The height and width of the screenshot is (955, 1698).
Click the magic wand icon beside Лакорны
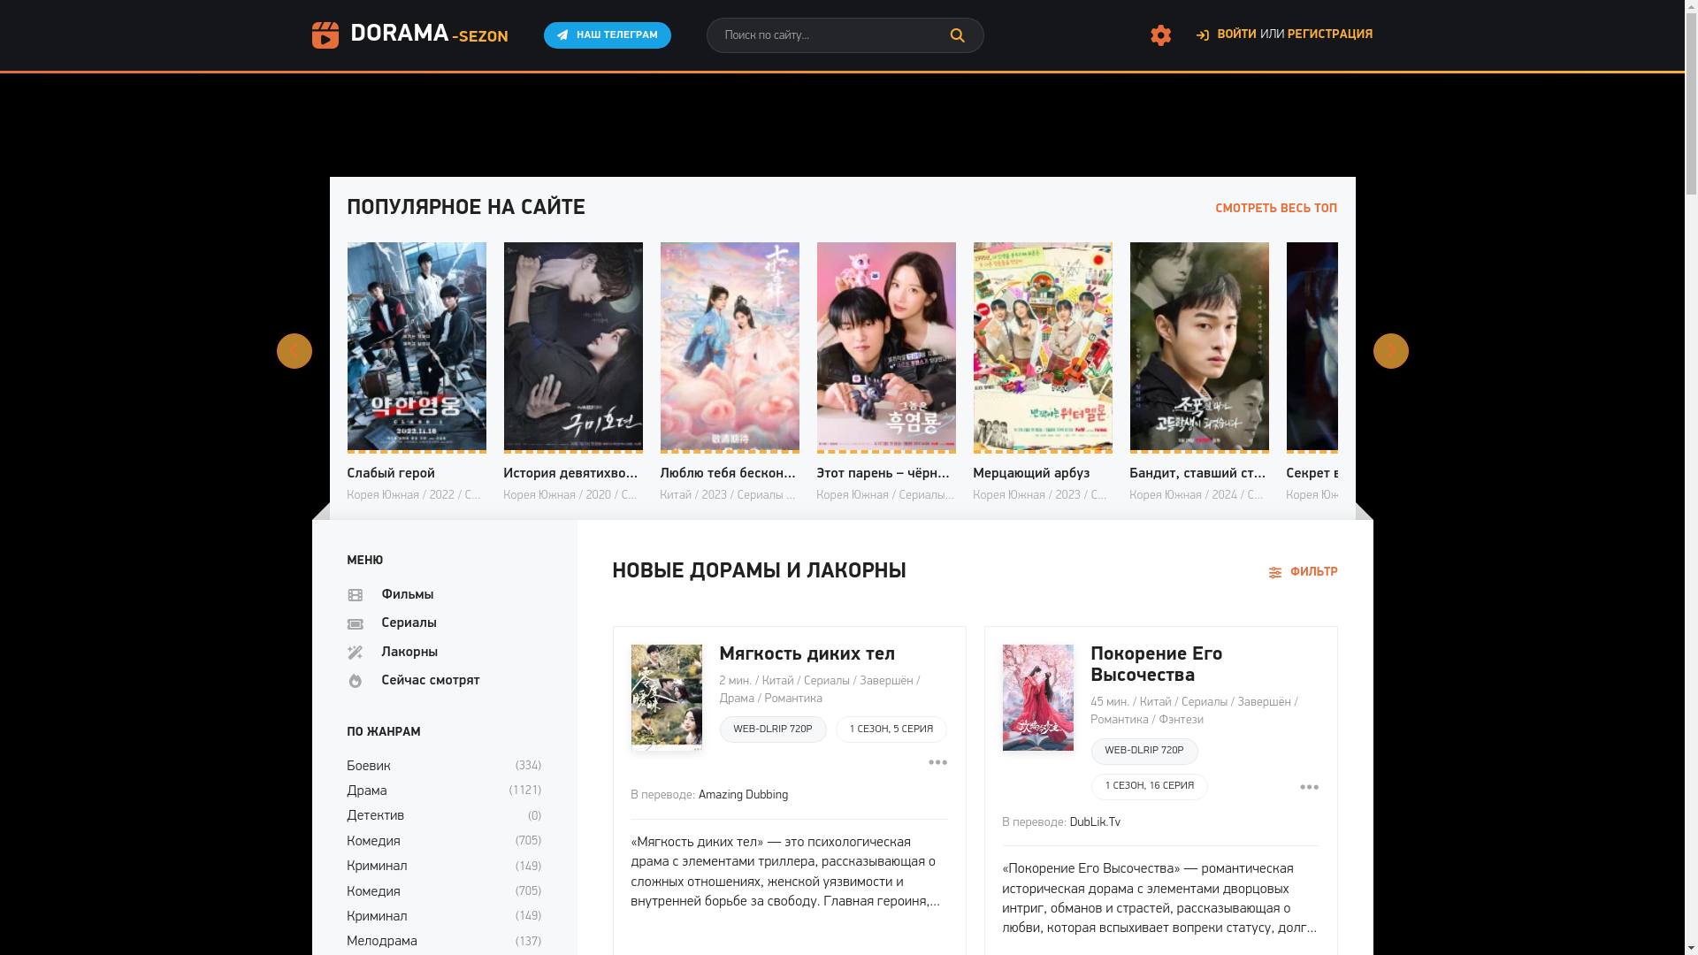355,653
